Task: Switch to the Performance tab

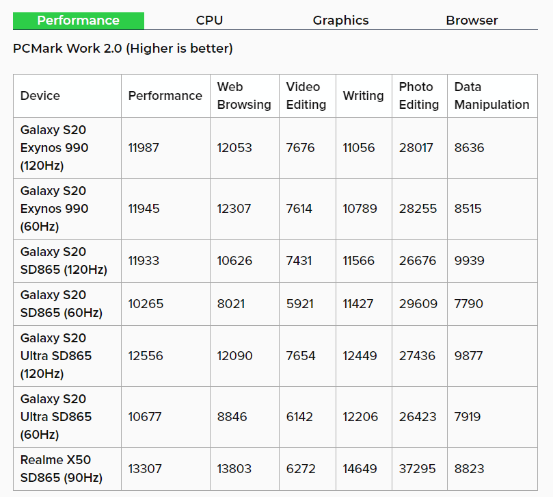Action: [x=78, y=21]
